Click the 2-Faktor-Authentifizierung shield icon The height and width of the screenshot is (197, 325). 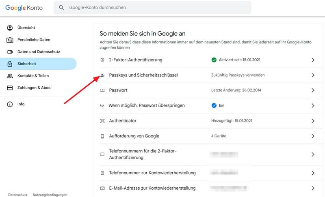[102, 60]
